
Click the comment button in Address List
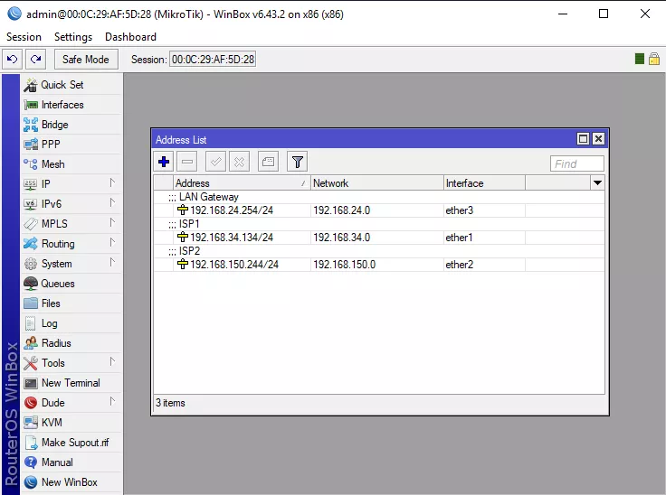tap(268, 162)
